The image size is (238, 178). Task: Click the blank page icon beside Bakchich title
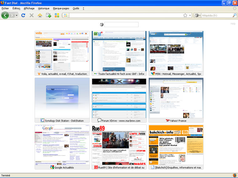[x=153, y=167]
